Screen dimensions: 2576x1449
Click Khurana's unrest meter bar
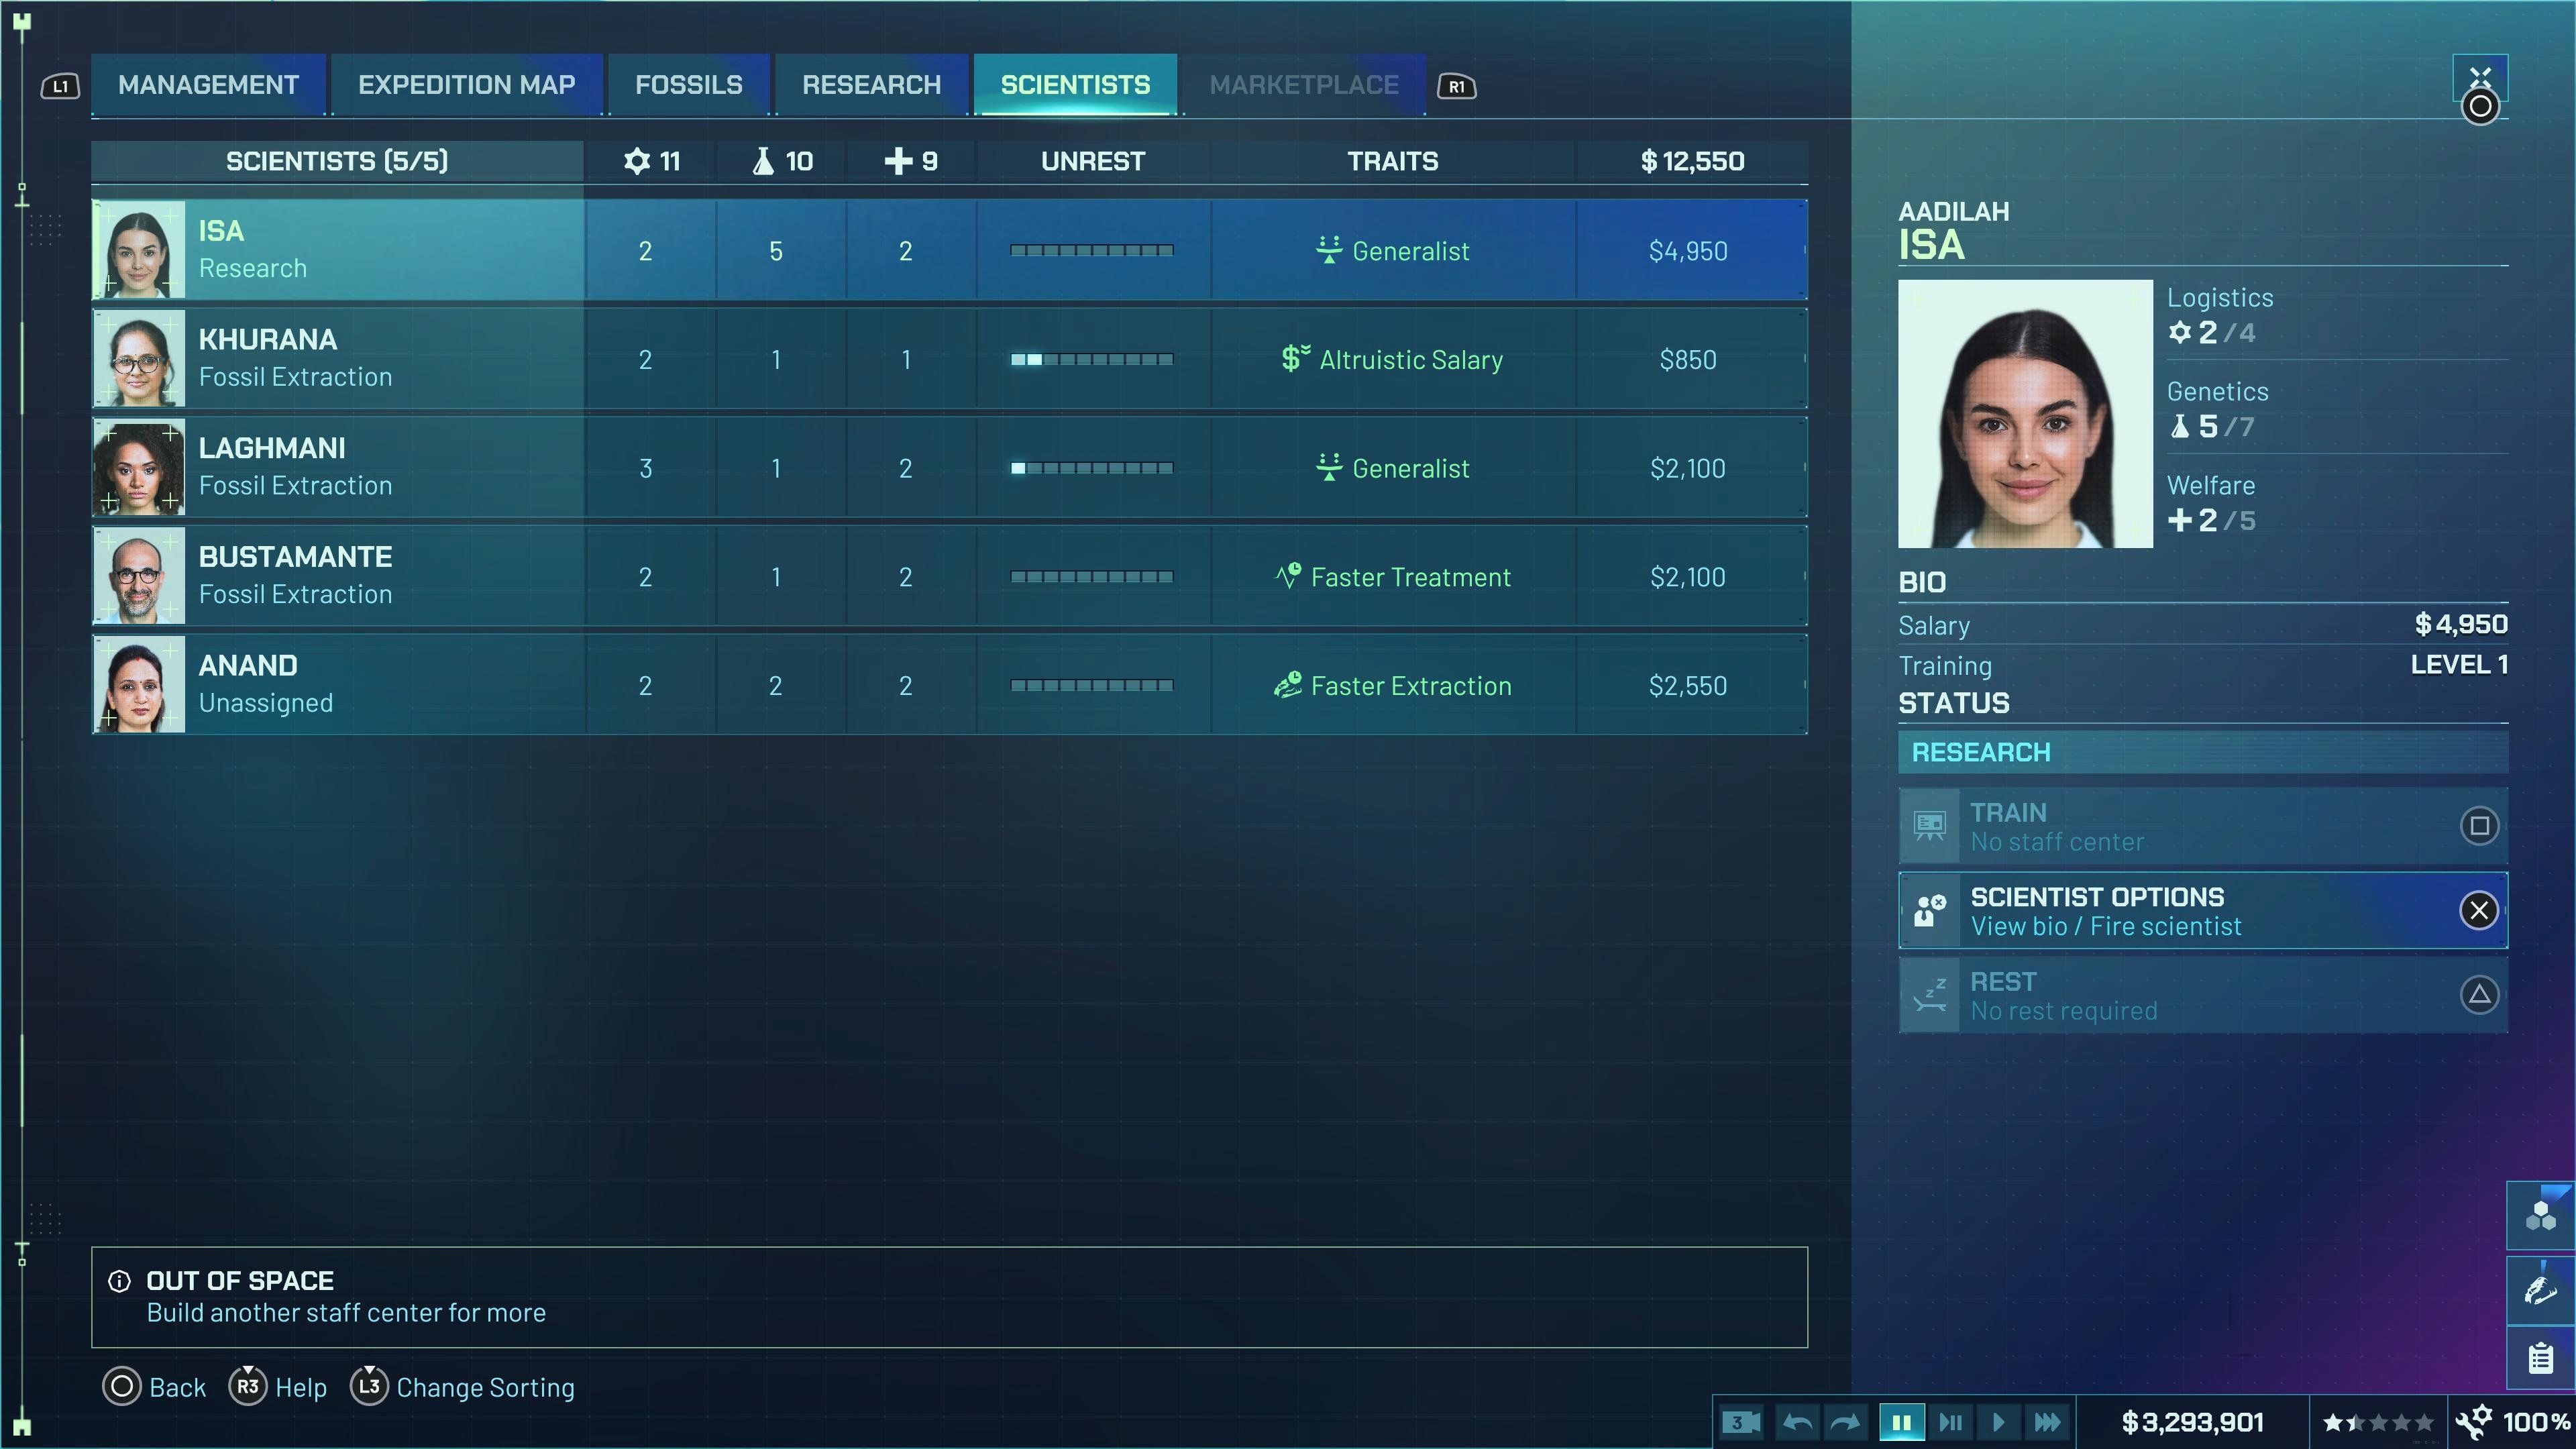click(x=1091, y=360)
